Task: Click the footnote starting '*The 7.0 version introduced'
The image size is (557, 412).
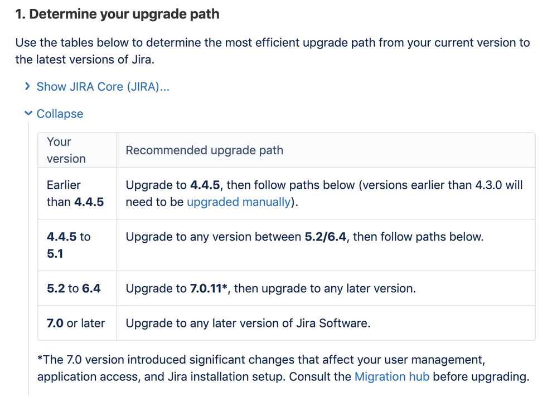Action: pos(283,368)
